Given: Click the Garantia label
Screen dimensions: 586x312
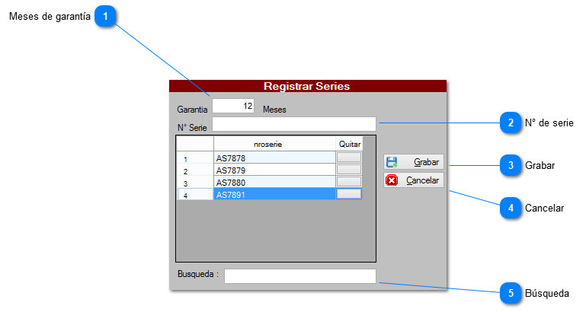Looking at the screenshot, I should point(192,110).
